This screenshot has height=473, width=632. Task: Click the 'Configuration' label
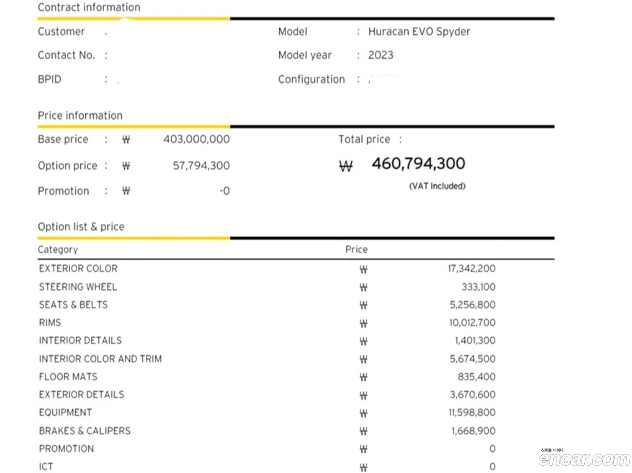pos(311,79)
